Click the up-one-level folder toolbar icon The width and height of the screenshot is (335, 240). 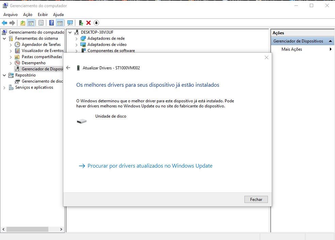click(23, 23)
